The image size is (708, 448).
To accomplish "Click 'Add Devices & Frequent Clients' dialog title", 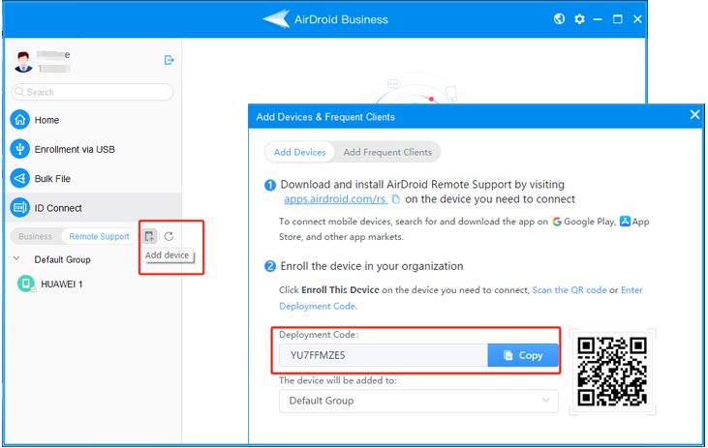I will (x=325, y=117).
